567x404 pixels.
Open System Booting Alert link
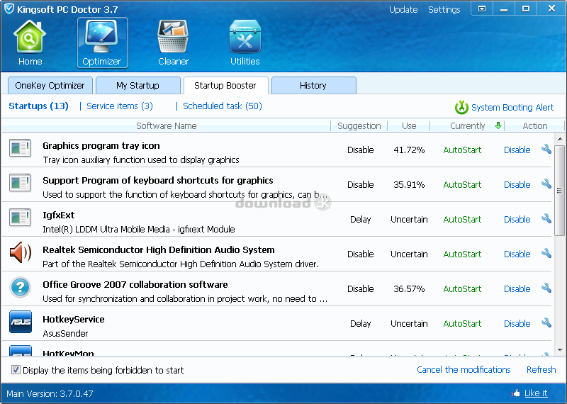tap(512, 108)
